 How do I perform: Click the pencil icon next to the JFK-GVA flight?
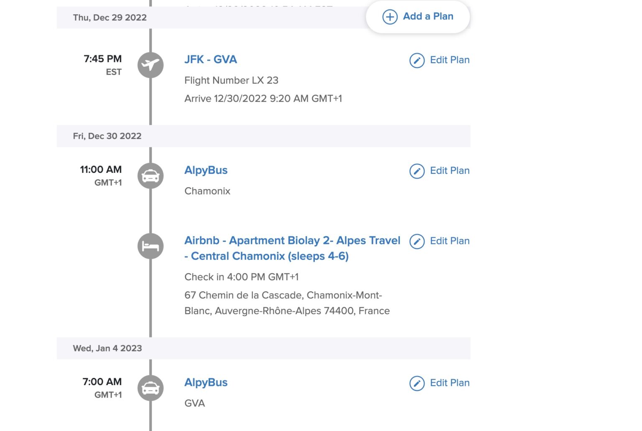tap(417, 60)
